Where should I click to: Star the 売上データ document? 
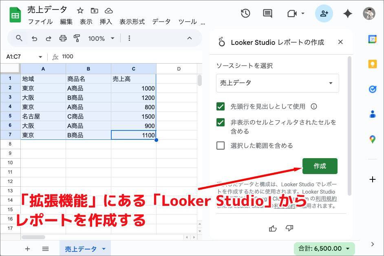pos(80,11)
